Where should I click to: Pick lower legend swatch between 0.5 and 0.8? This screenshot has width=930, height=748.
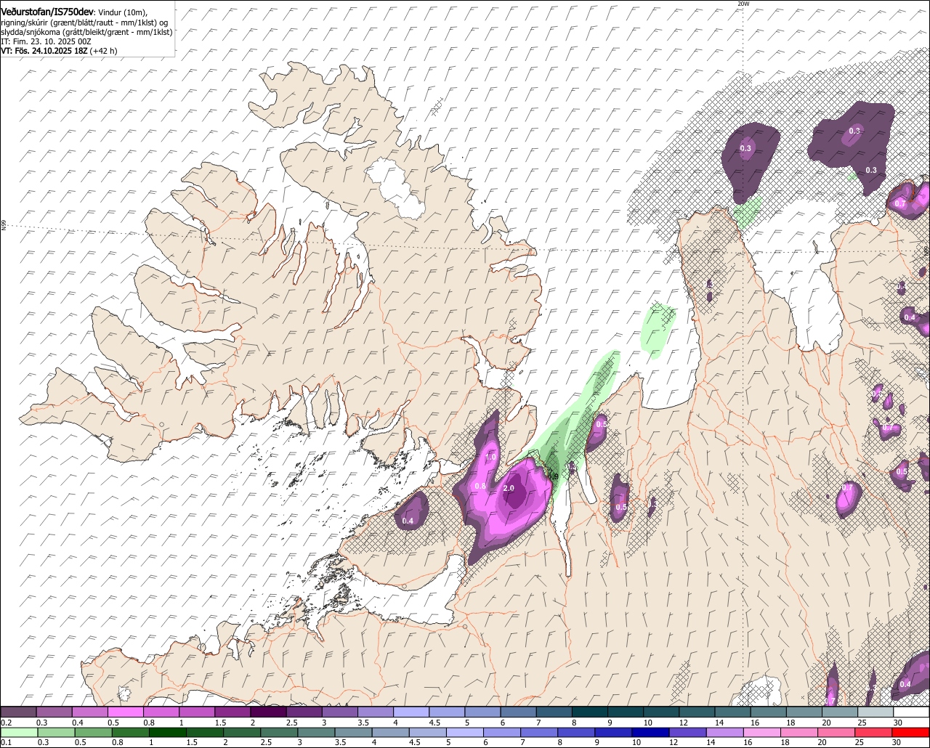[x=94, y=733]
